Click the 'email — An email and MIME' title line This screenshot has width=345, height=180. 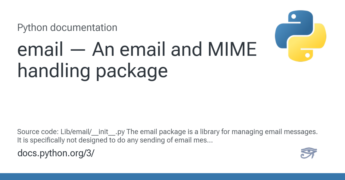pyautogui.click(x=137, y=49)
